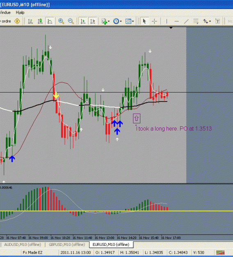Screen dimensions: 233x257
Task: Click the Ny ordre toolbar button
Action: coord(6,21)
